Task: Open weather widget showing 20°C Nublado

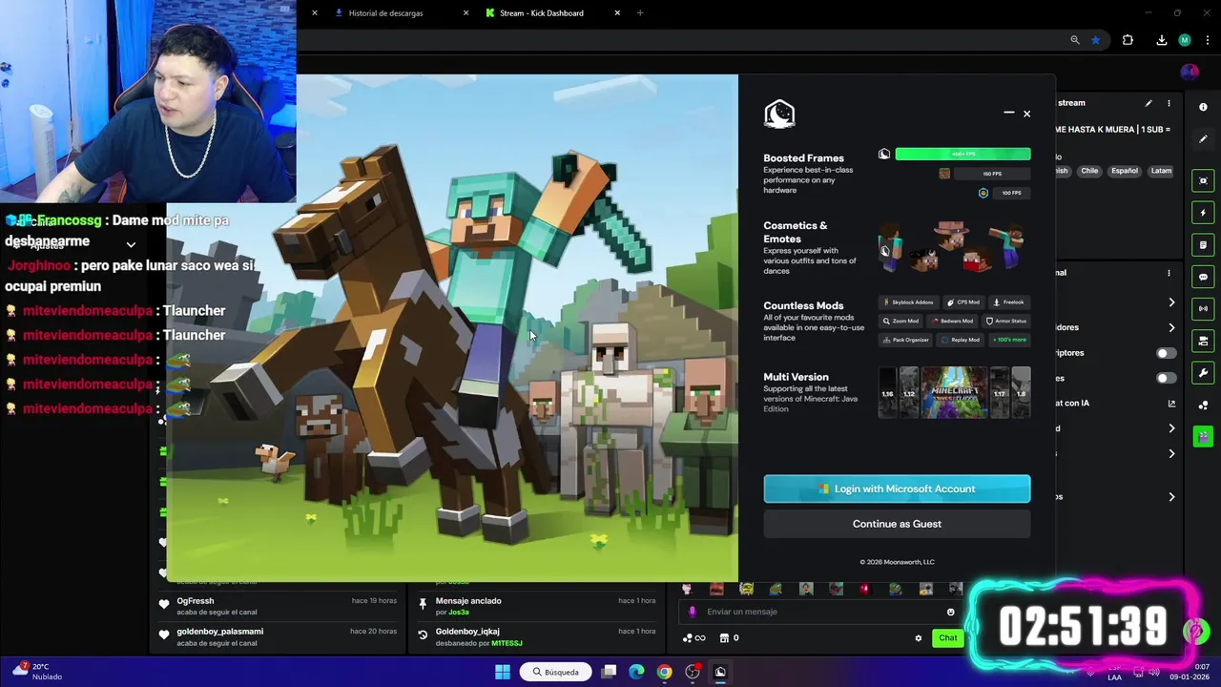Action: click(x=38, y=672)
